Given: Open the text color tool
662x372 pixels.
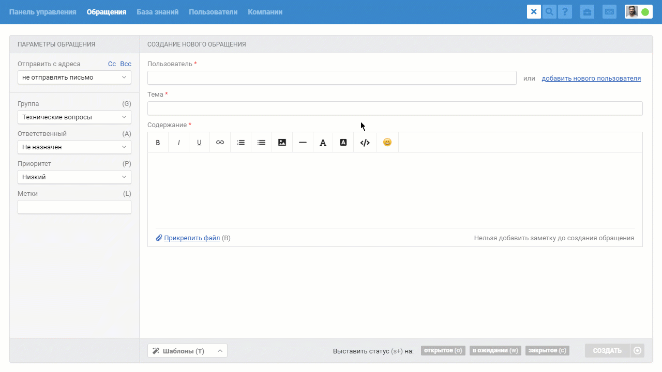Looking at the screenshot, I should (323, 143).
